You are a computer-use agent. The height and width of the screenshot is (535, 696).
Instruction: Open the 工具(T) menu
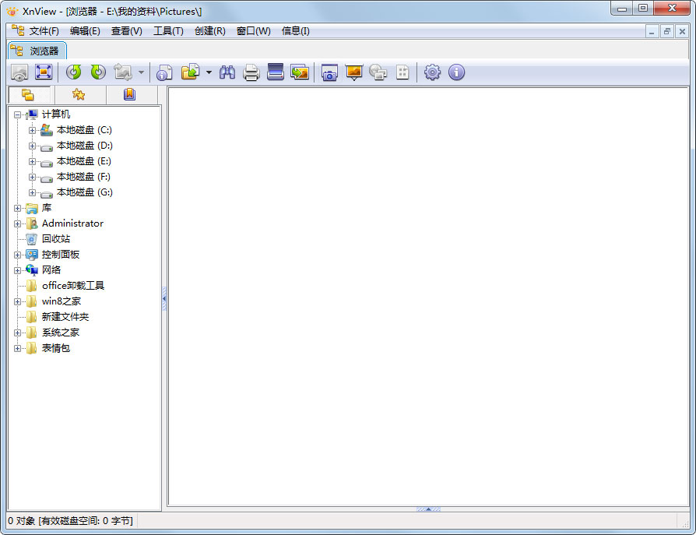168,31
